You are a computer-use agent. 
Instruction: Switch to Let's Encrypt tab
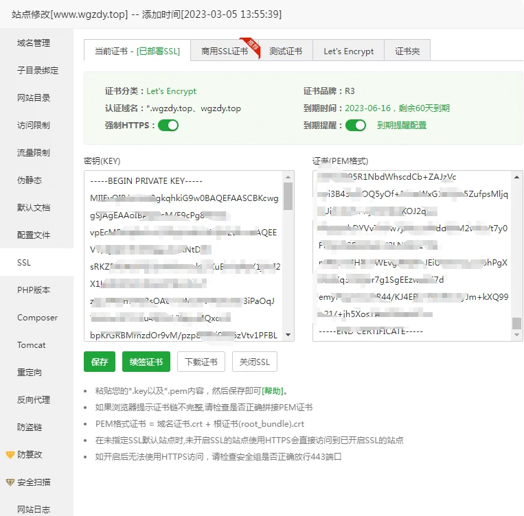[x=349, y=51]
